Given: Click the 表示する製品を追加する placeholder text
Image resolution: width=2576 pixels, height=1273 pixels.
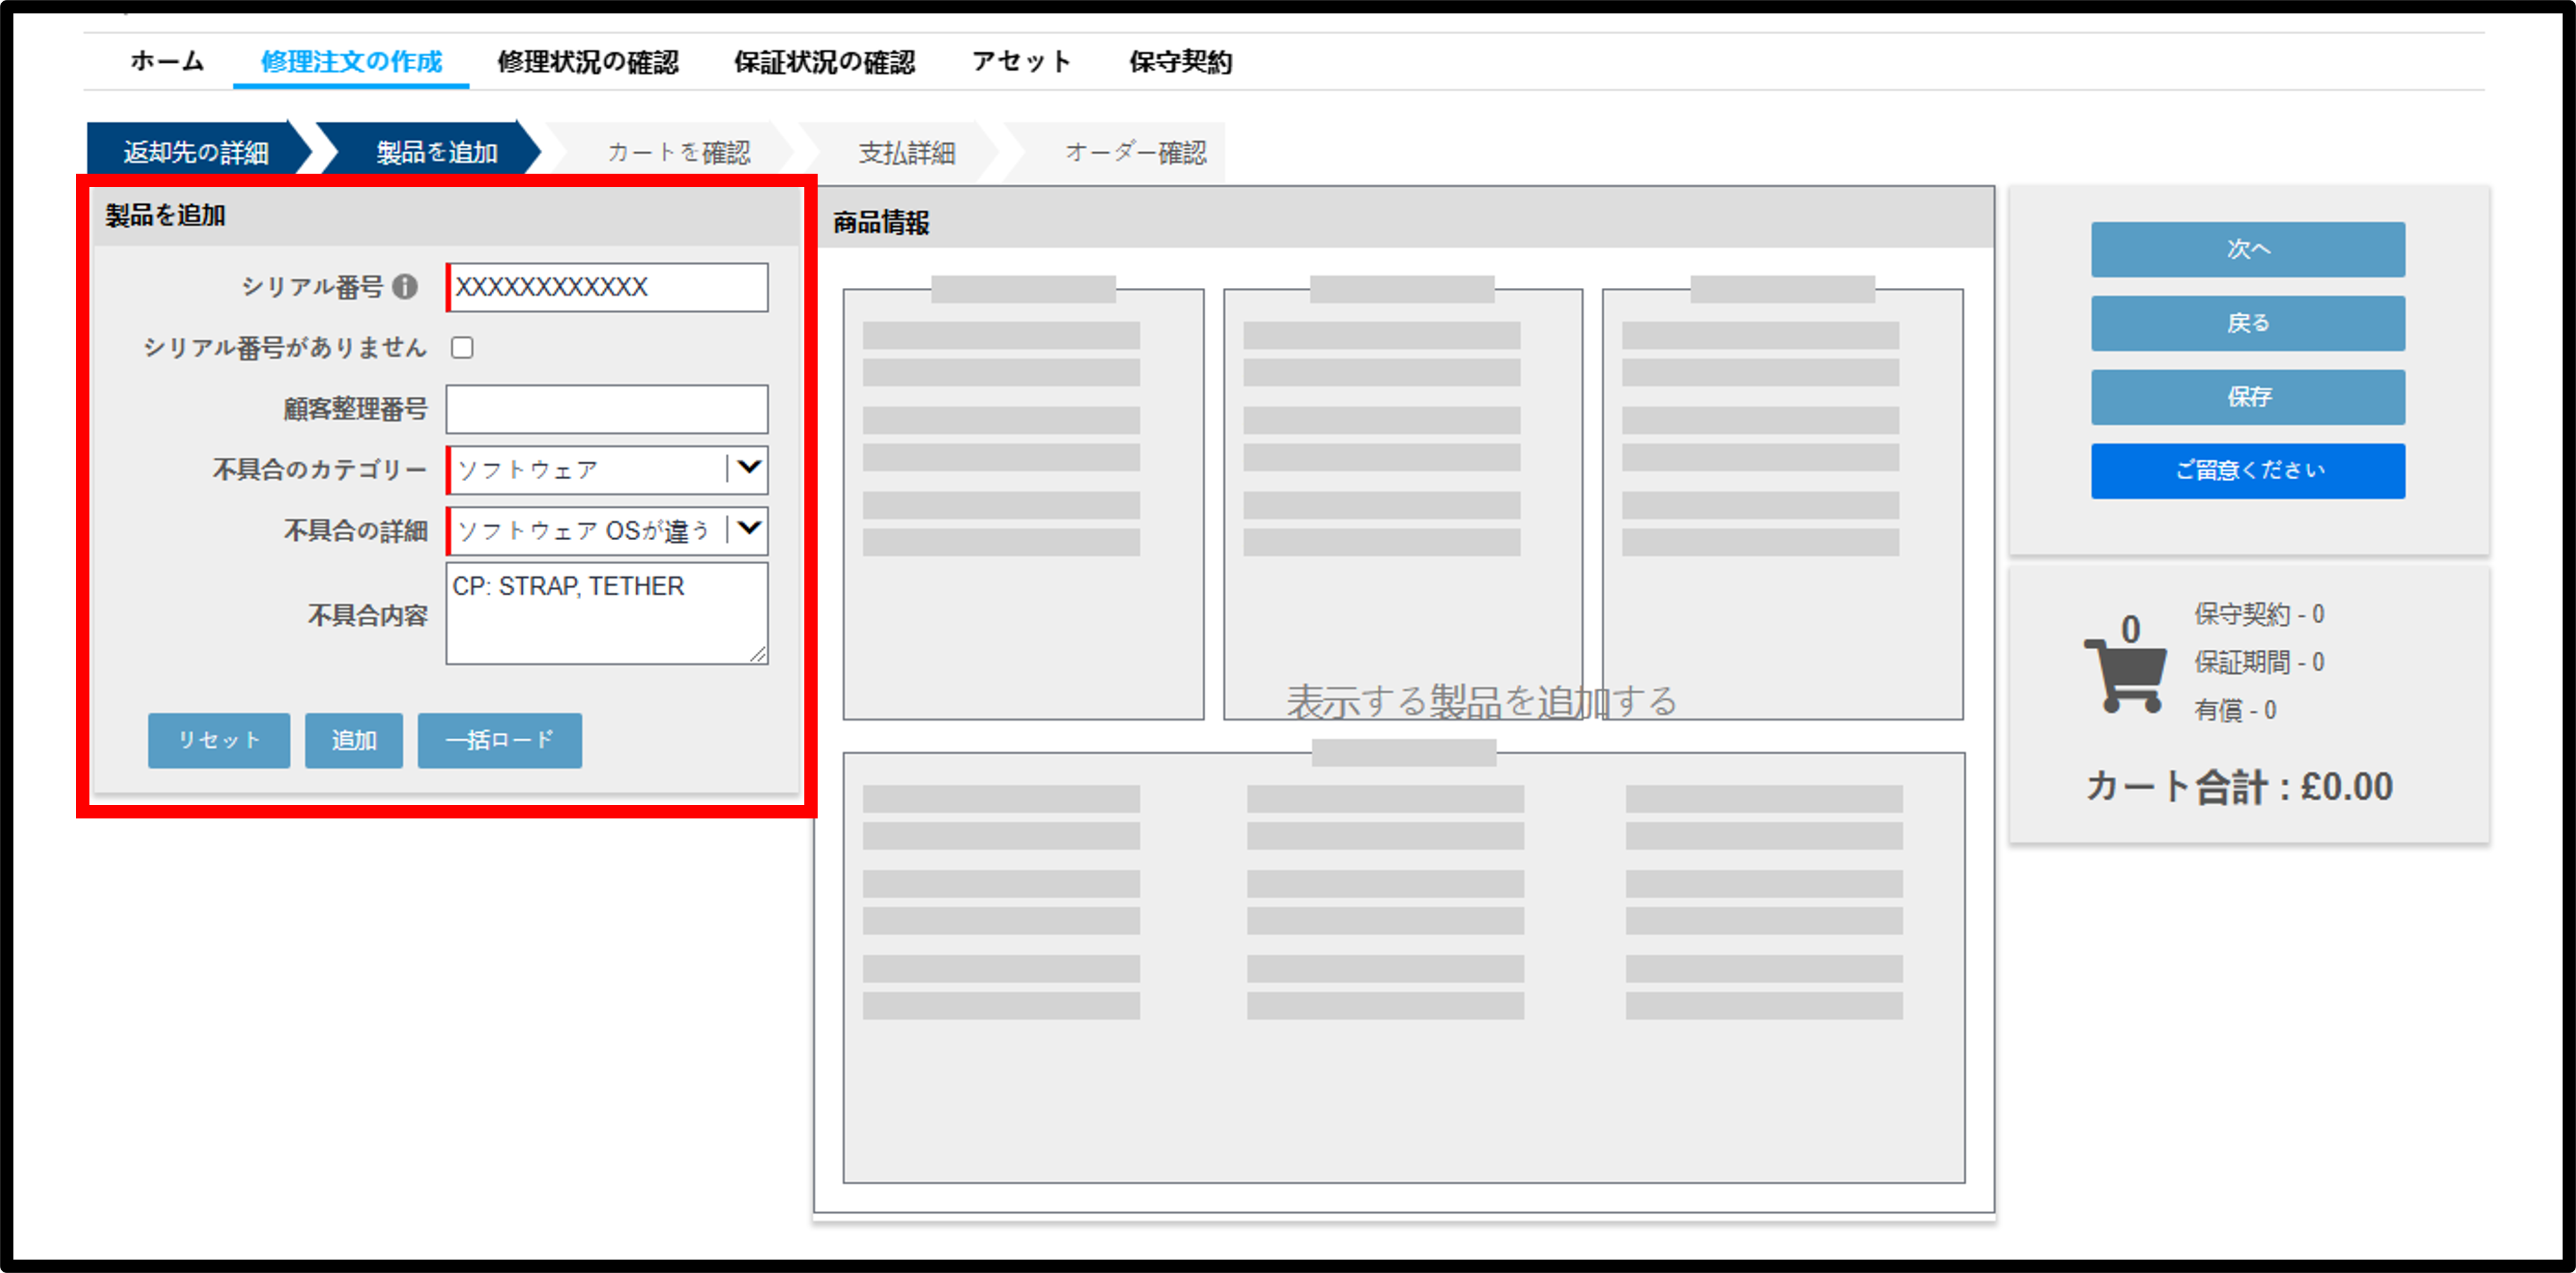Looking at the screenshot, I should (x=1482, y=701).
